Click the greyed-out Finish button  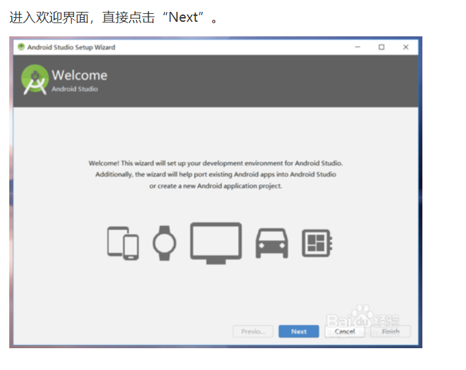click(x=391, y=332)
